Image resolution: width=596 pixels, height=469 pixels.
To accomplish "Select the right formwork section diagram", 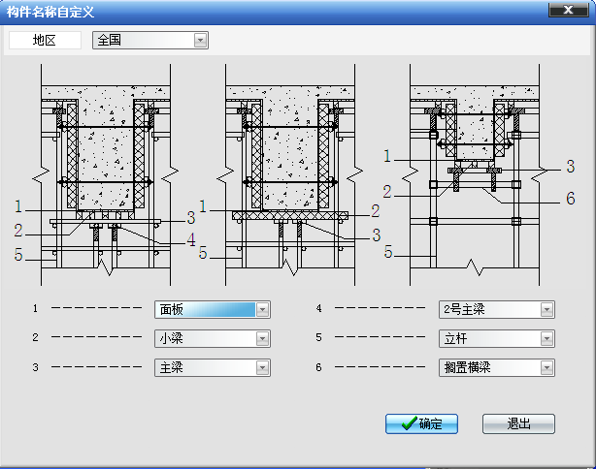I will click(474, 174).
